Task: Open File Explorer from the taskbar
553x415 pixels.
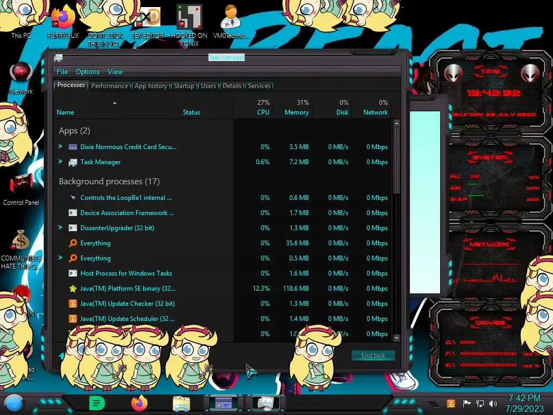Action: point(181,404)
